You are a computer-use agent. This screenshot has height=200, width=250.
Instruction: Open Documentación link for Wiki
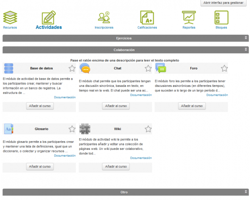click(x=141, y=158)
